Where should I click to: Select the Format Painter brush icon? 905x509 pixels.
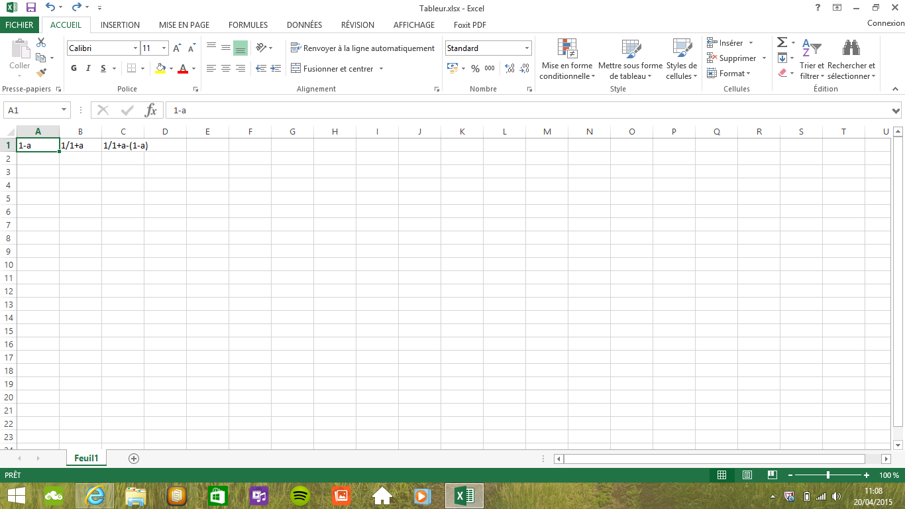pyautogui.click(x=41, y=73)
